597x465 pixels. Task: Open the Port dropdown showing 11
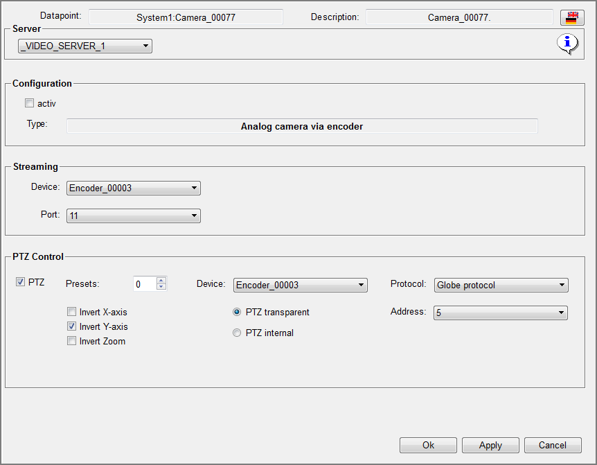pos(133,216)
